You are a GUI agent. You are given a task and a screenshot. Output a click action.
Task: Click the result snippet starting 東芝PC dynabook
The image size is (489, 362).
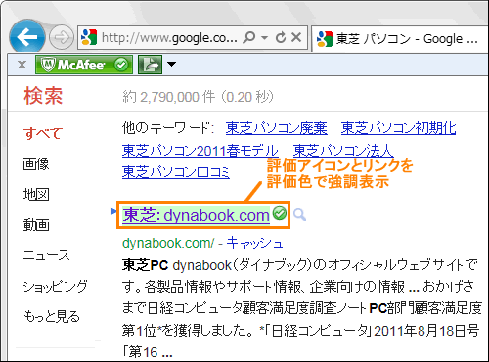(302, 308)
